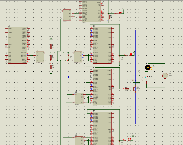Click the ground symbol at Q1 emitter
The height and width of the screenshot is (145, 183).
coord(137,98)
